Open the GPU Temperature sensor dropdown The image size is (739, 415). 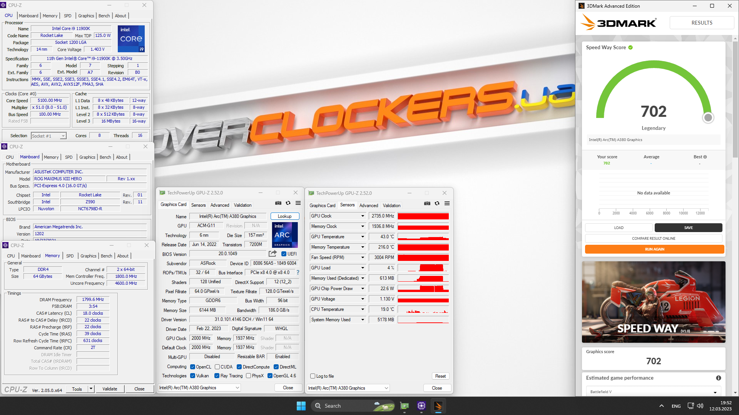(x=363, y=237)
